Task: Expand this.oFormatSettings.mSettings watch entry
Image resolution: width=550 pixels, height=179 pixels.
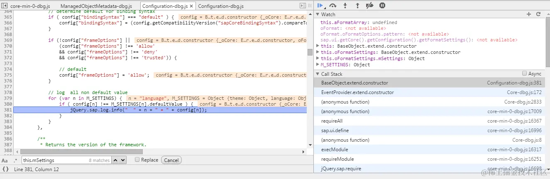Action: coord(318,58)
